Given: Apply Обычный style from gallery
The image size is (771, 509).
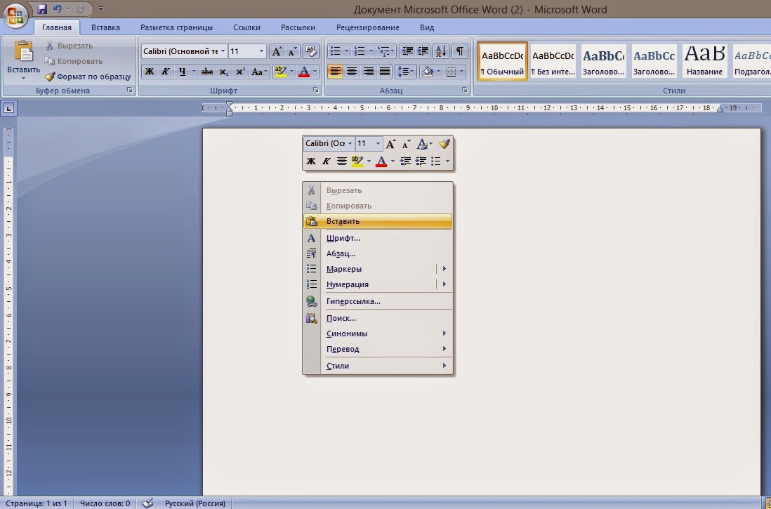Looking at the screenshot, I should tap(503, 61).
